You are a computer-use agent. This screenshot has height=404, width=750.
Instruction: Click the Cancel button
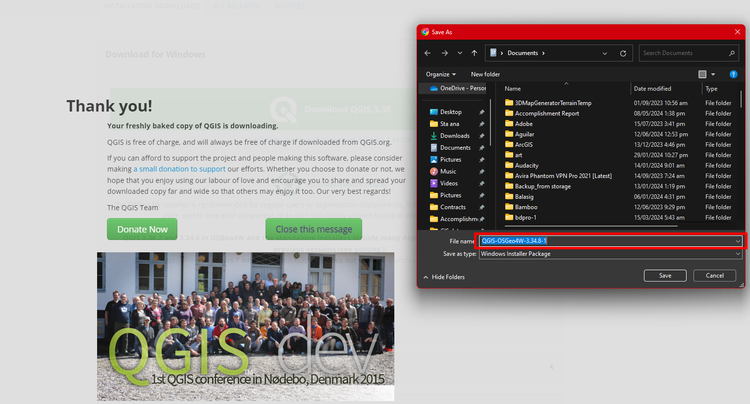(714, 276)
